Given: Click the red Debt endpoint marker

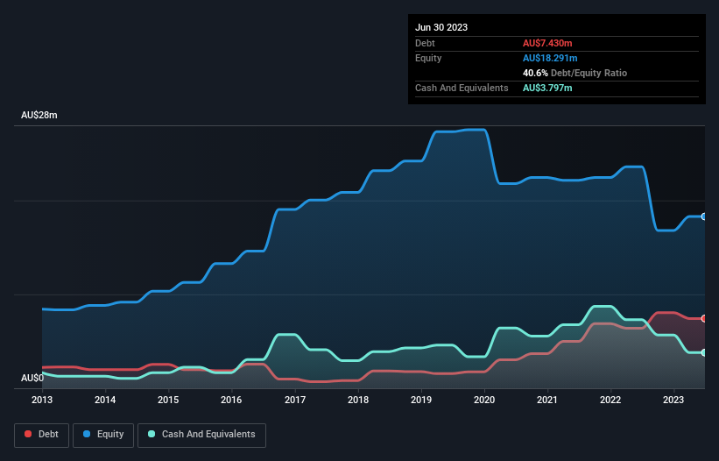Looking at the screenshot, I should tap(704, 318).
